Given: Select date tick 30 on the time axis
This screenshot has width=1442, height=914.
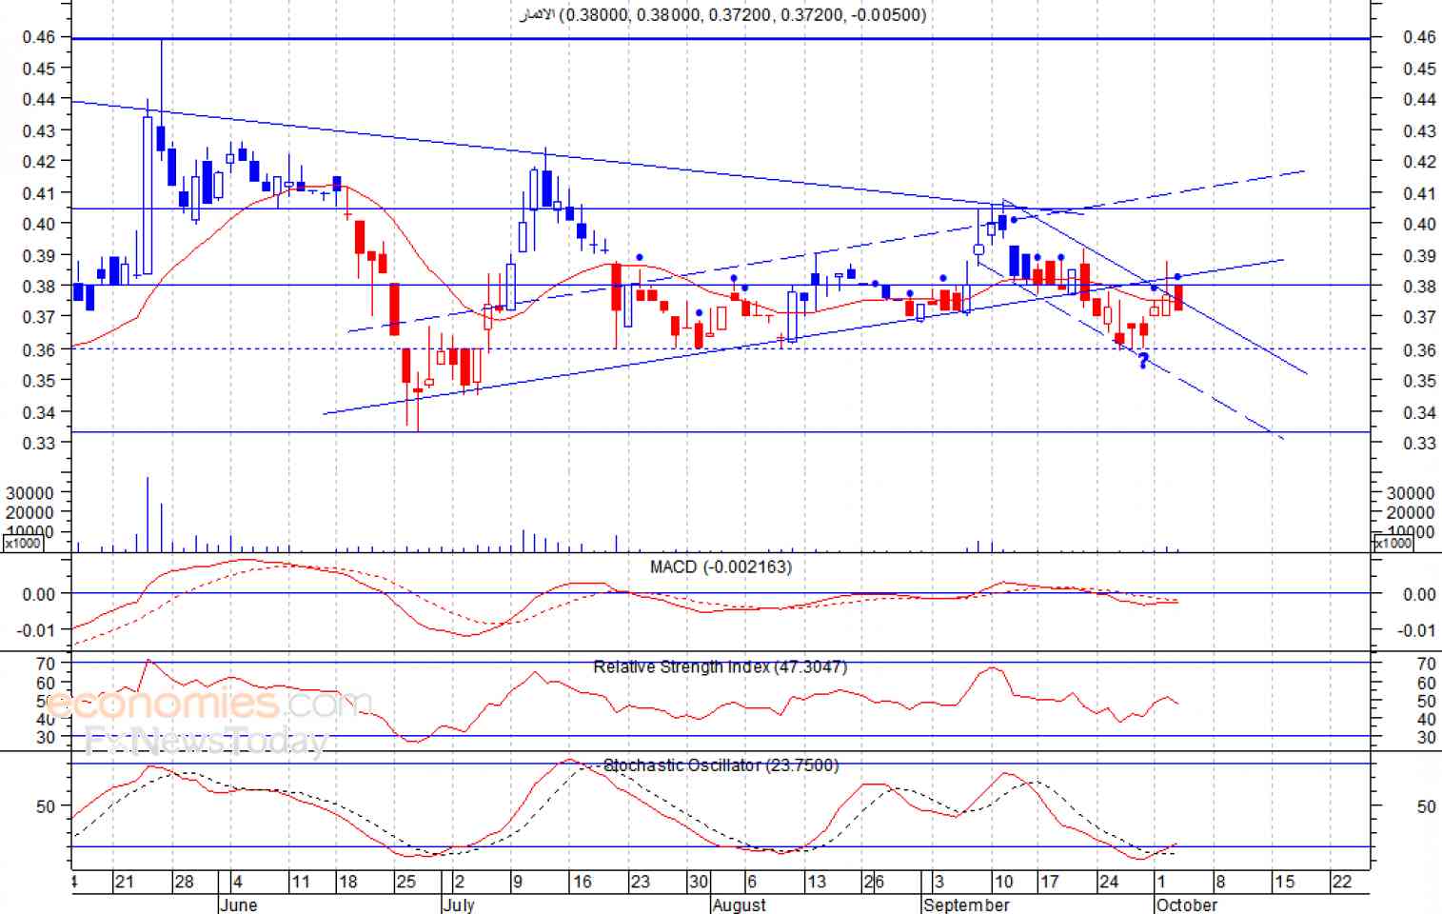Looking at the screenshot, I should click(x=699, y=882).
